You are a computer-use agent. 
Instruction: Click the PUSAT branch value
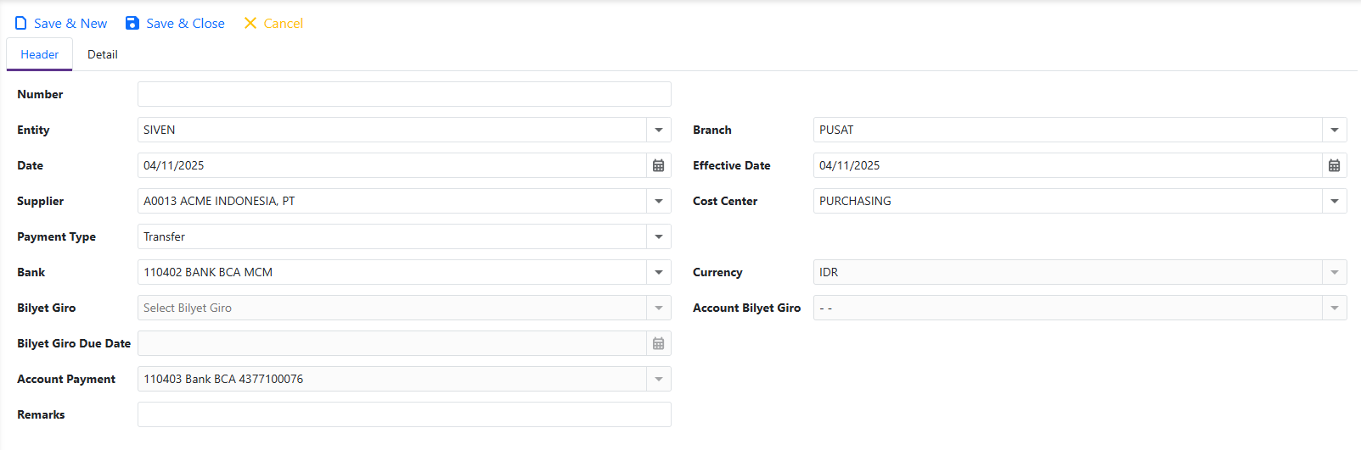click(836, 130)
